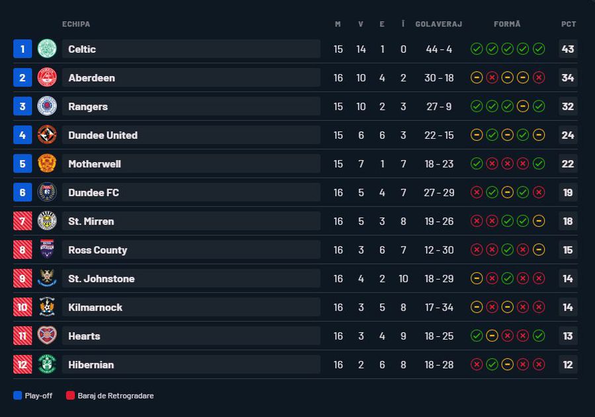The image size is (595, 417).
Task: Click the Celtic club crest icon
Action: [47, 49]
